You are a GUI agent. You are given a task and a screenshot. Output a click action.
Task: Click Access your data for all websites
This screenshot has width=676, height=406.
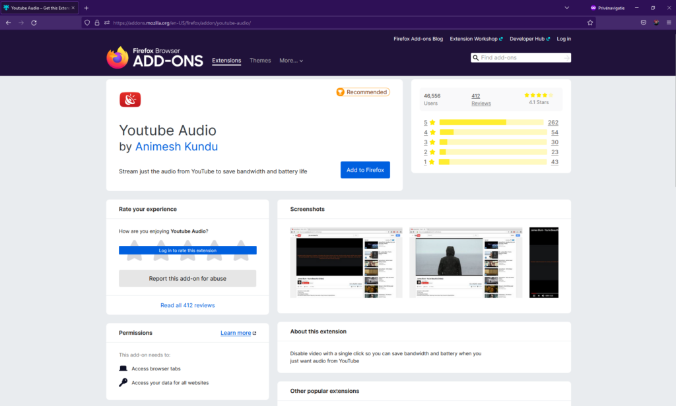(164, 383)
